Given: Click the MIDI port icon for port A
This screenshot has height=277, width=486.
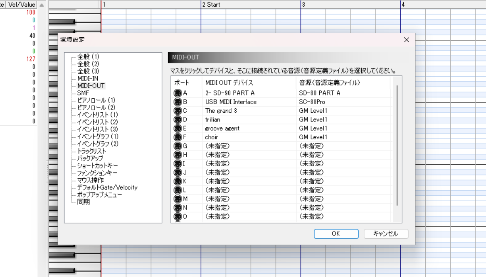Looking at the screenshot, I should pos(178,93).
